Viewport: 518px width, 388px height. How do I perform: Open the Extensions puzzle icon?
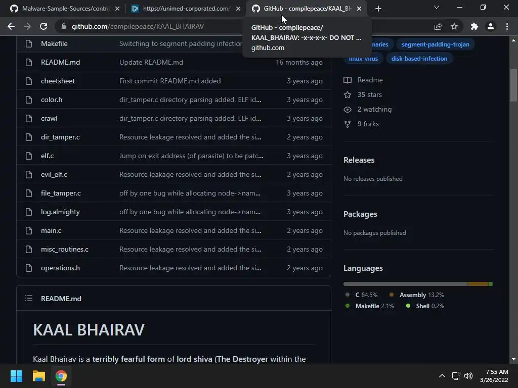474,26
